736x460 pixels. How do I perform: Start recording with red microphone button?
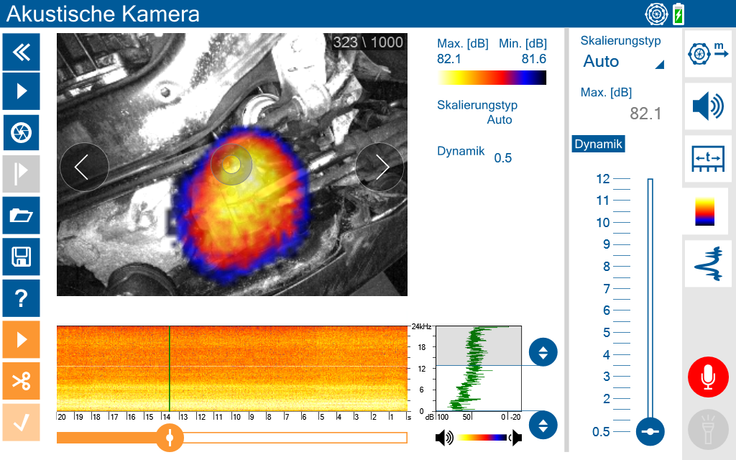click(708, 377)
